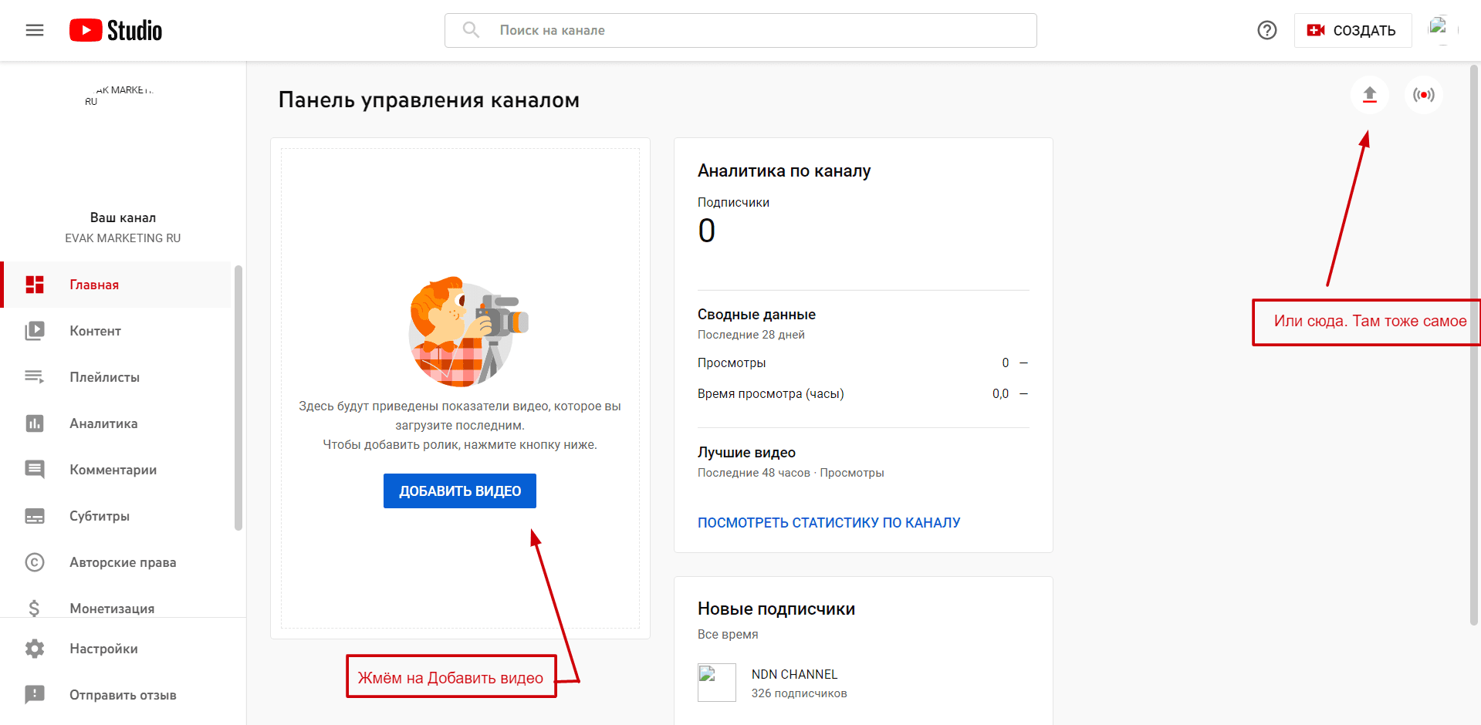This screenshot has height=725, width=1481.
Task: Click the YouTube Studio logo
Action: 116,30
